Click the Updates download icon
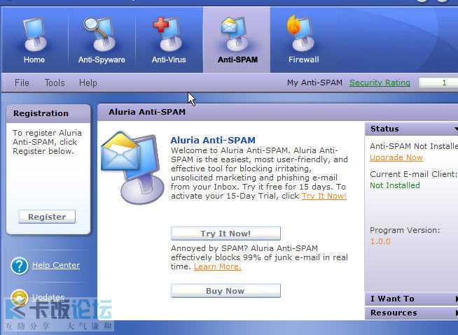Image resolution: width=458 pixels, height=335 pixels. [x=20, y=298]
